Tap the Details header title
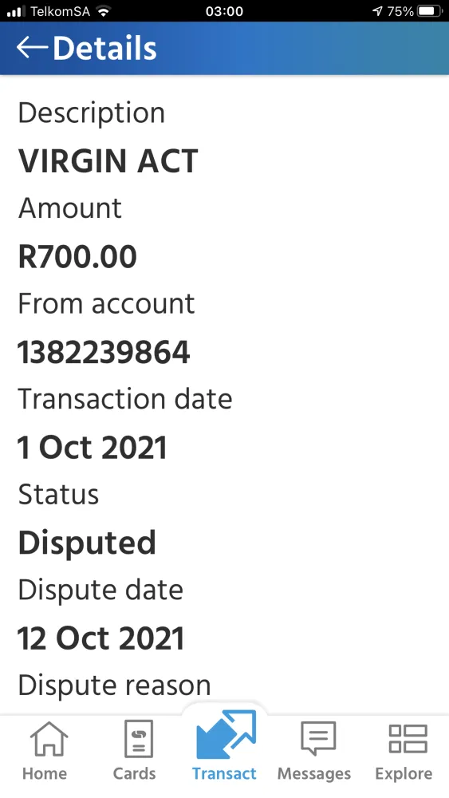Screen dimensions: 449x798 point(104,49)
